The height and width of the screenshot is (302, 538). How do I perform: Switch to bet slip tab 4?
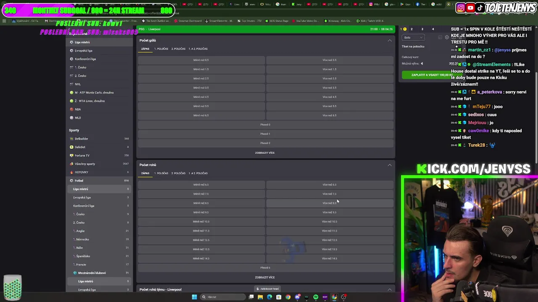[433, 29]
